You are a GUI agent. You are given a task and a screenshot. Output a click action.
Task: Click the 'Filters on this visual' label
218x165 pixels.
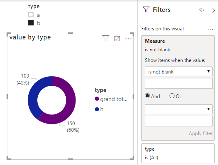pos(163,29)
